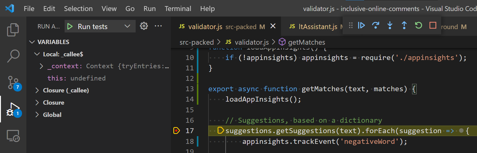Step Over in debug toolbar
477x153 pixels.
click(376, 25)
